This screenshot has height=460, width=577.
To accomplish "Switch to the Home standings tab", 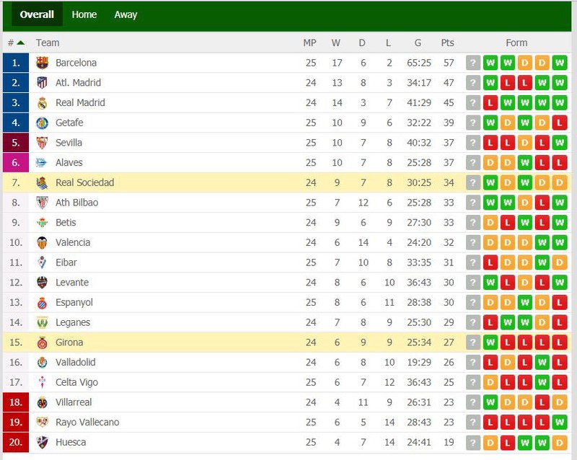I will (x=84, y=14).
